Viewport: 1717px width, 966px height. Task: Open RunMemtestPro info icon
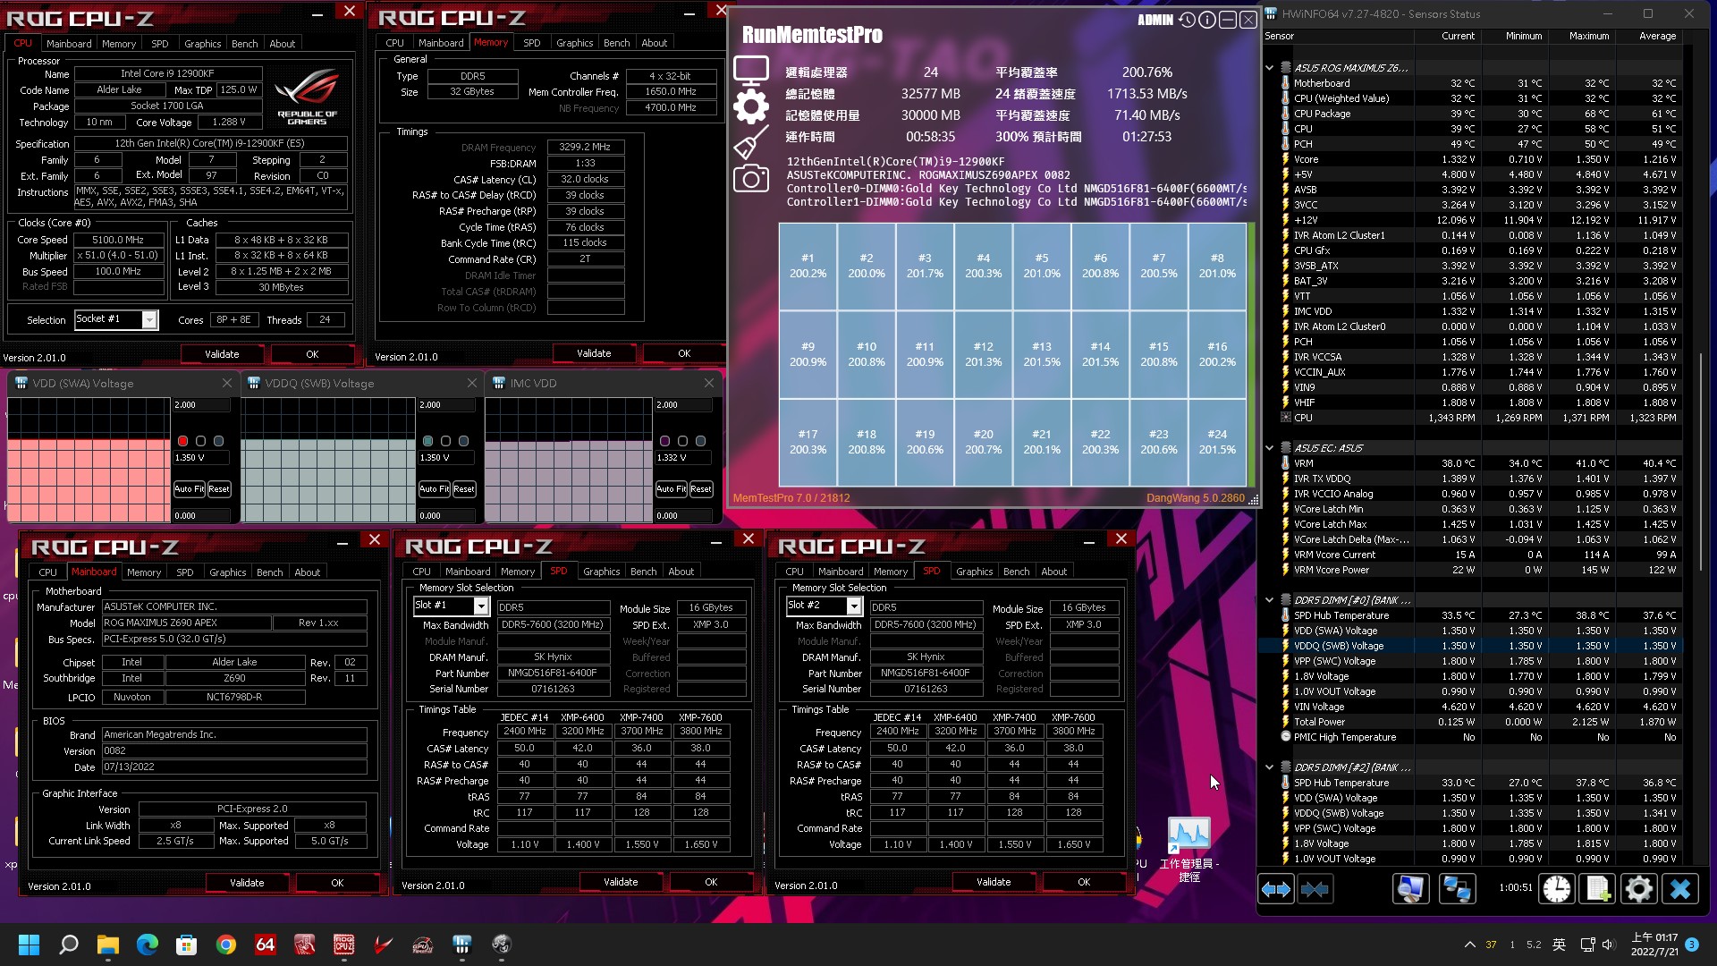(1207, 20)
